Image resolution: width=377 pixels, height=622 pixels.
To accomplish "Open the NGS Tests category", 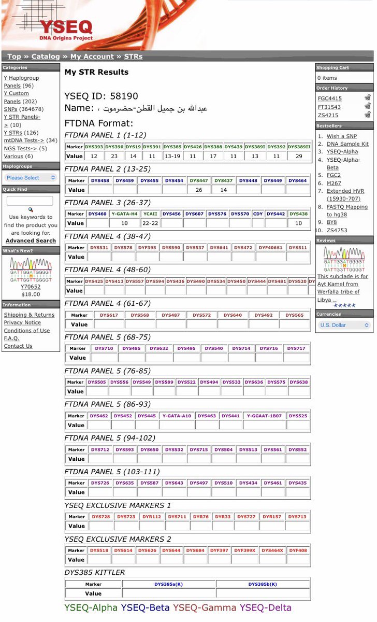I will [21, 149].
